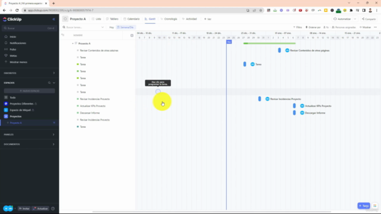
Task: Open the Ordenar por option
Action: pyautogui.click(x=313, y=27)
